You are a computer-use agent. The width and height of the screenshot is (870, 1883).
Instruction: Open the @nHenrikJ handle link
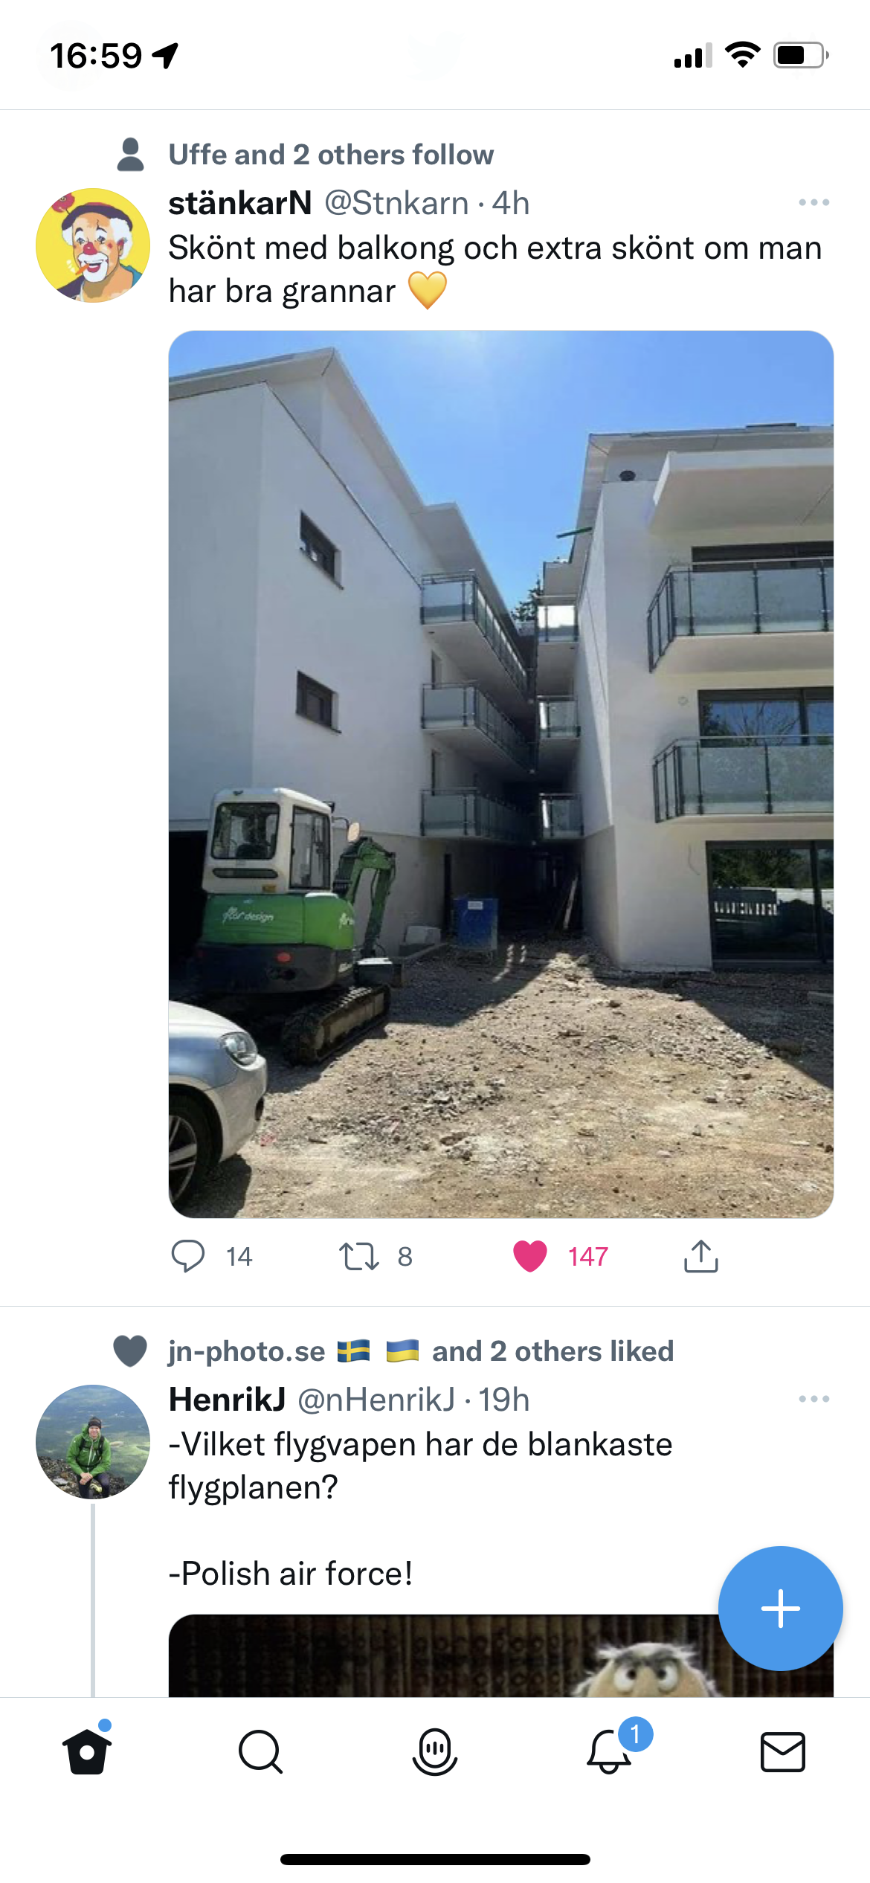(x=376, y=1400)
